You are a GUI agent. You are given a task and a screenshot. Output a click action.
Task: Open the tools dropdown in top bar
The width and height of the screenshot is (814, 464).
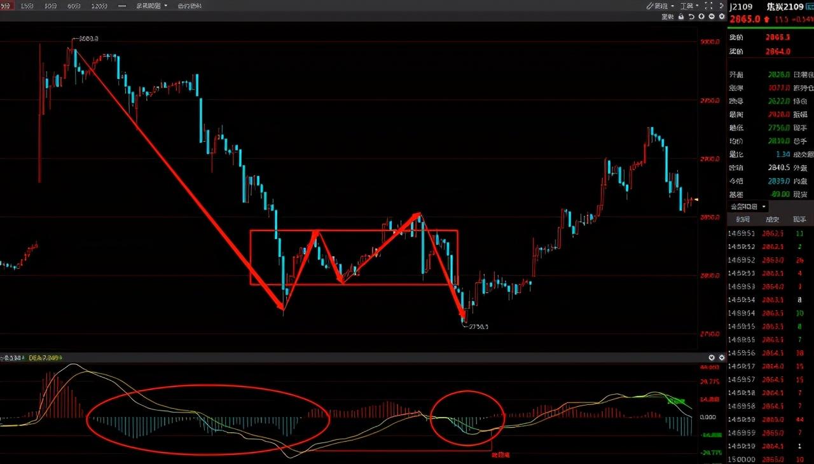pos(689,6)
